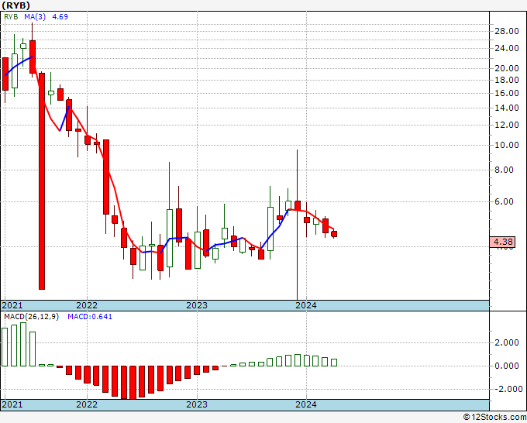Click 2021 on the price chart axis
The image size is (527, 423).
coord(12,305)
